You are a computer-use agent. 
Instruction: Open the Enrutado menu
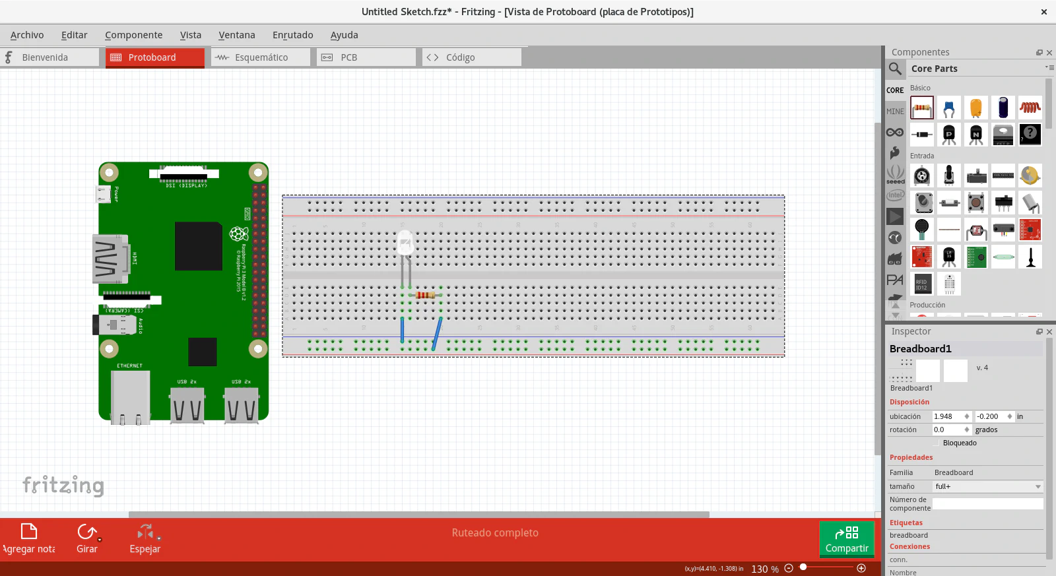[292, 35]
